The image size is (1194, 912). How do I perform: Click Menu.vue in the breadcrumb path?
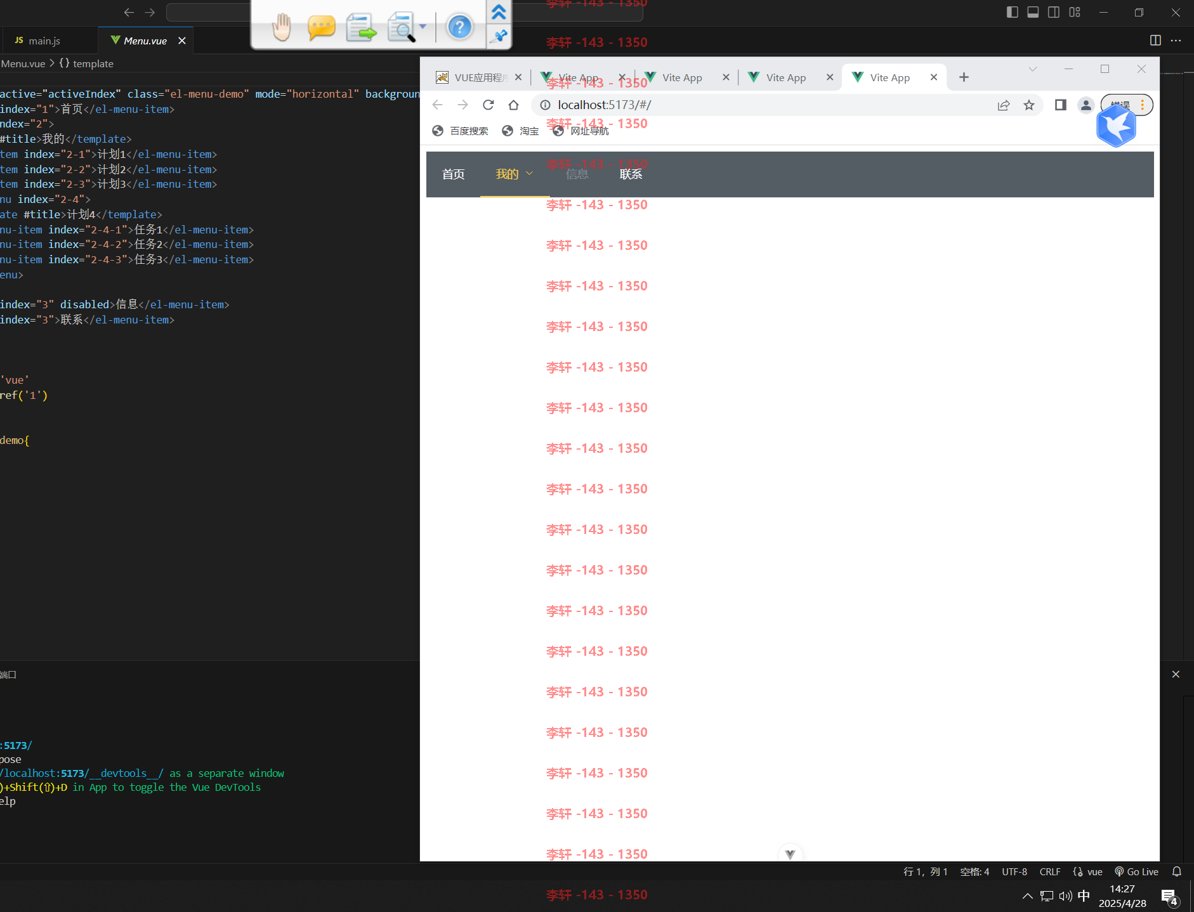point(23,63)
